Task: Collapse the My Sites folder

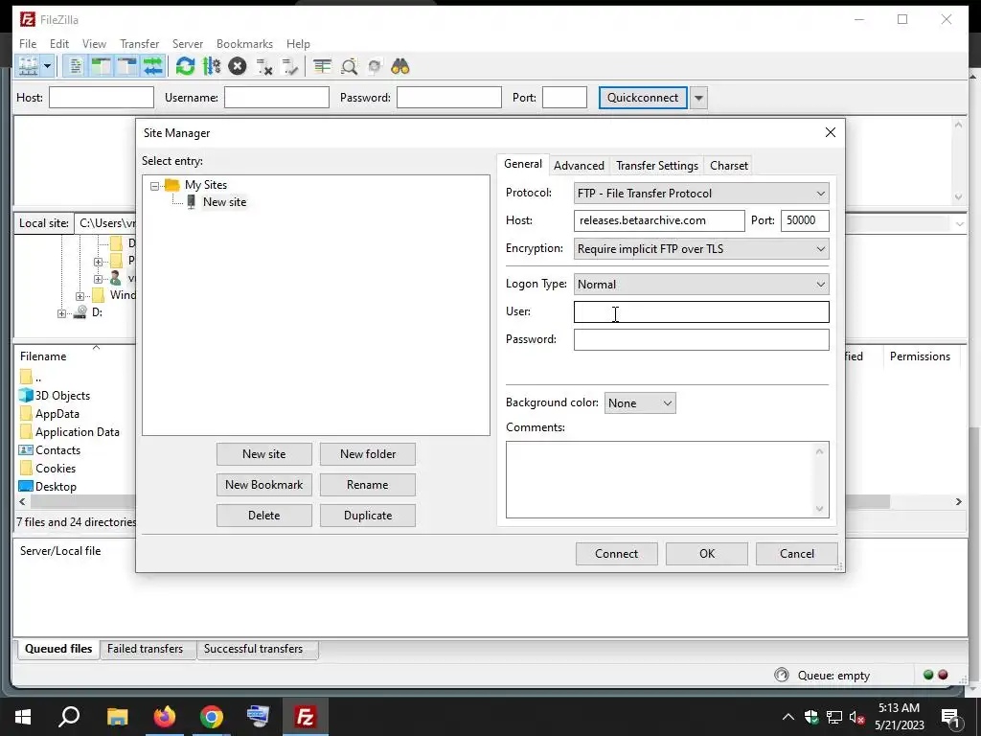Action: pyautogui.click(x=154, y=186)
